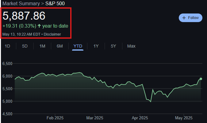Open the Disclaimer link
Screen dimensions: 207x123
pyautogui.click(x=52, y=34)
